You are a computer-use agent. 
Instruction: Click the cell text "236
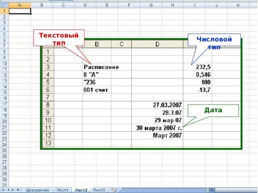point(89,82)
